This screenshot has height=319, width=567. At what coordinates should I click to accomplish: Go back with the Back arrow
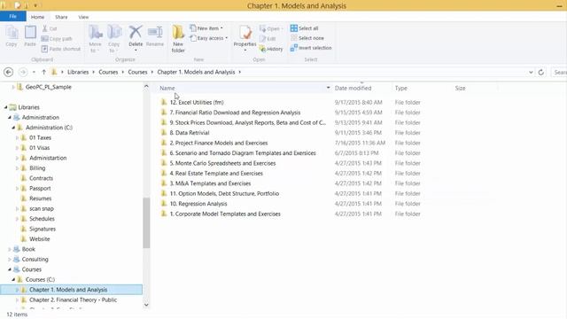[8, 72]
